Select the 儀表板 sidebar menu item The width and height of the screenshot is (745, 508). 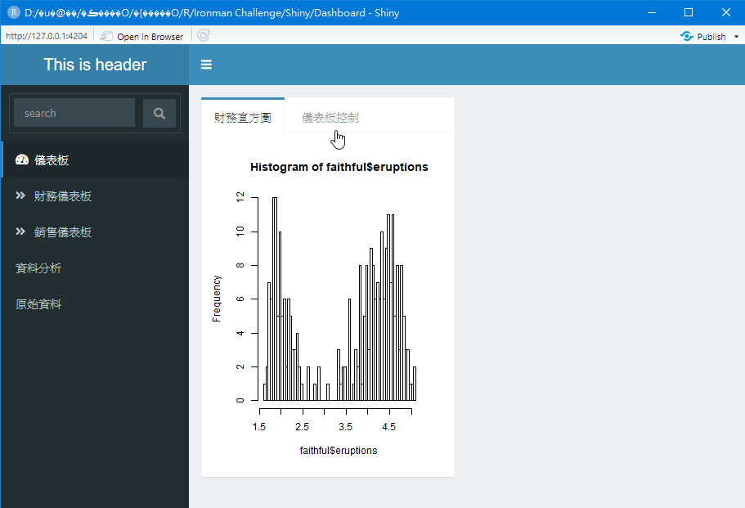tap(95, 160)
